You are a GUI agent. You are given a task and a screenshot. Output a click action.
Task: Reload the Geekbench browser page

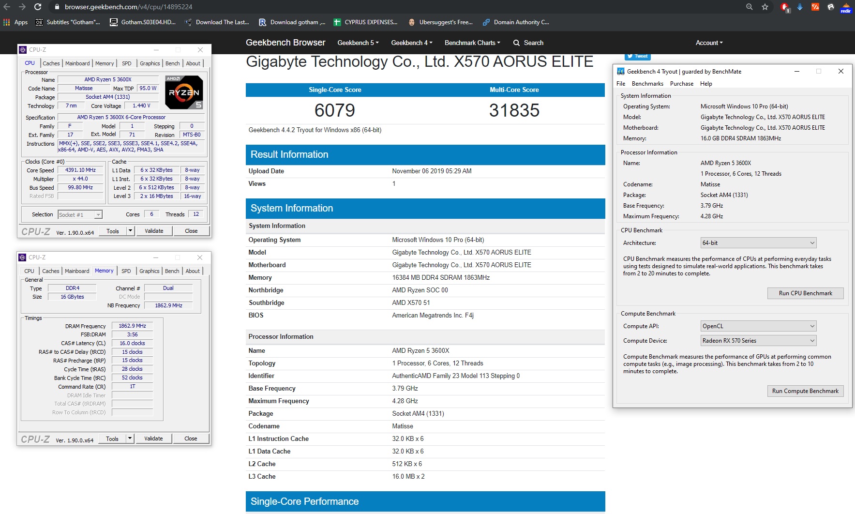38,7
